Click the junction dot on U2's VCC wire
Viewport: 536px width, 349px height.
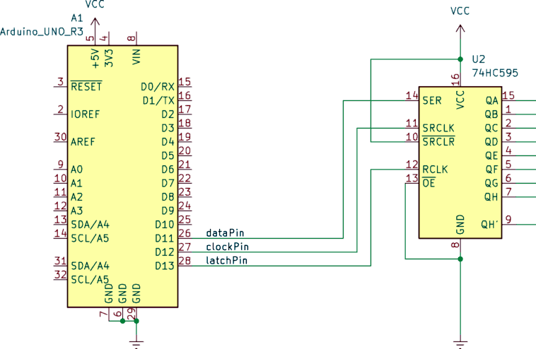click(x=460, y=59)
